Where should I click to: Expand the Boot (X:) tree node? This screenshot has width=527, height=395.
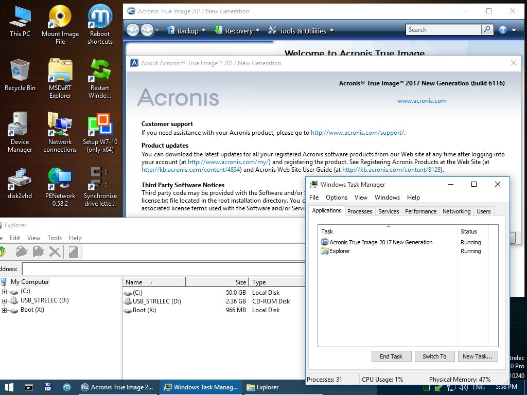coord(4,310)
